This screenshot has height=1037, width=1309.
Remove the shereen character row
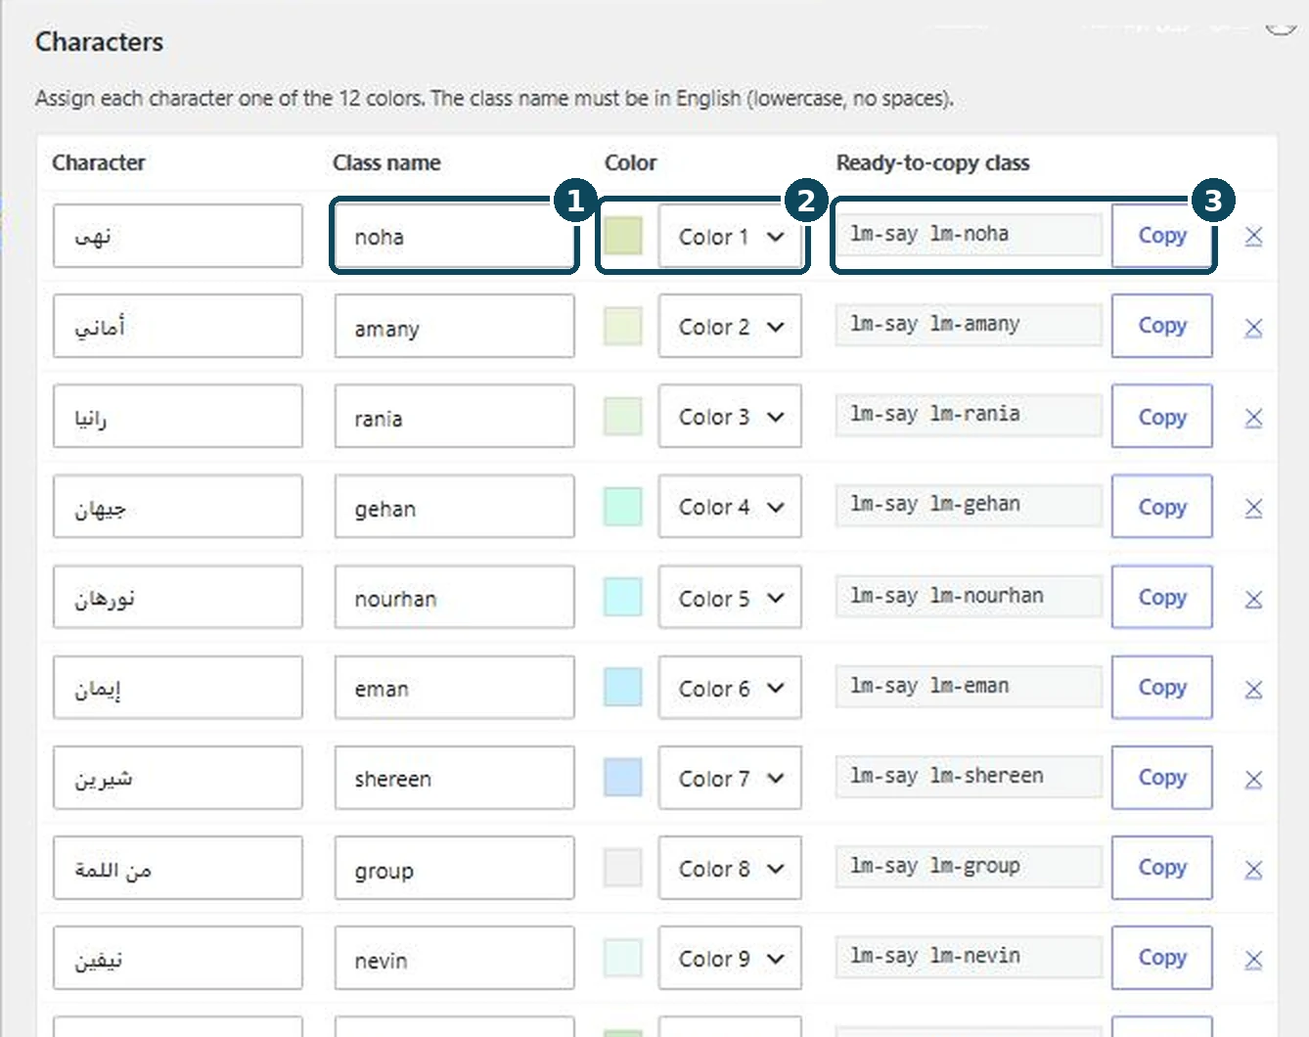click(1253, 780)
